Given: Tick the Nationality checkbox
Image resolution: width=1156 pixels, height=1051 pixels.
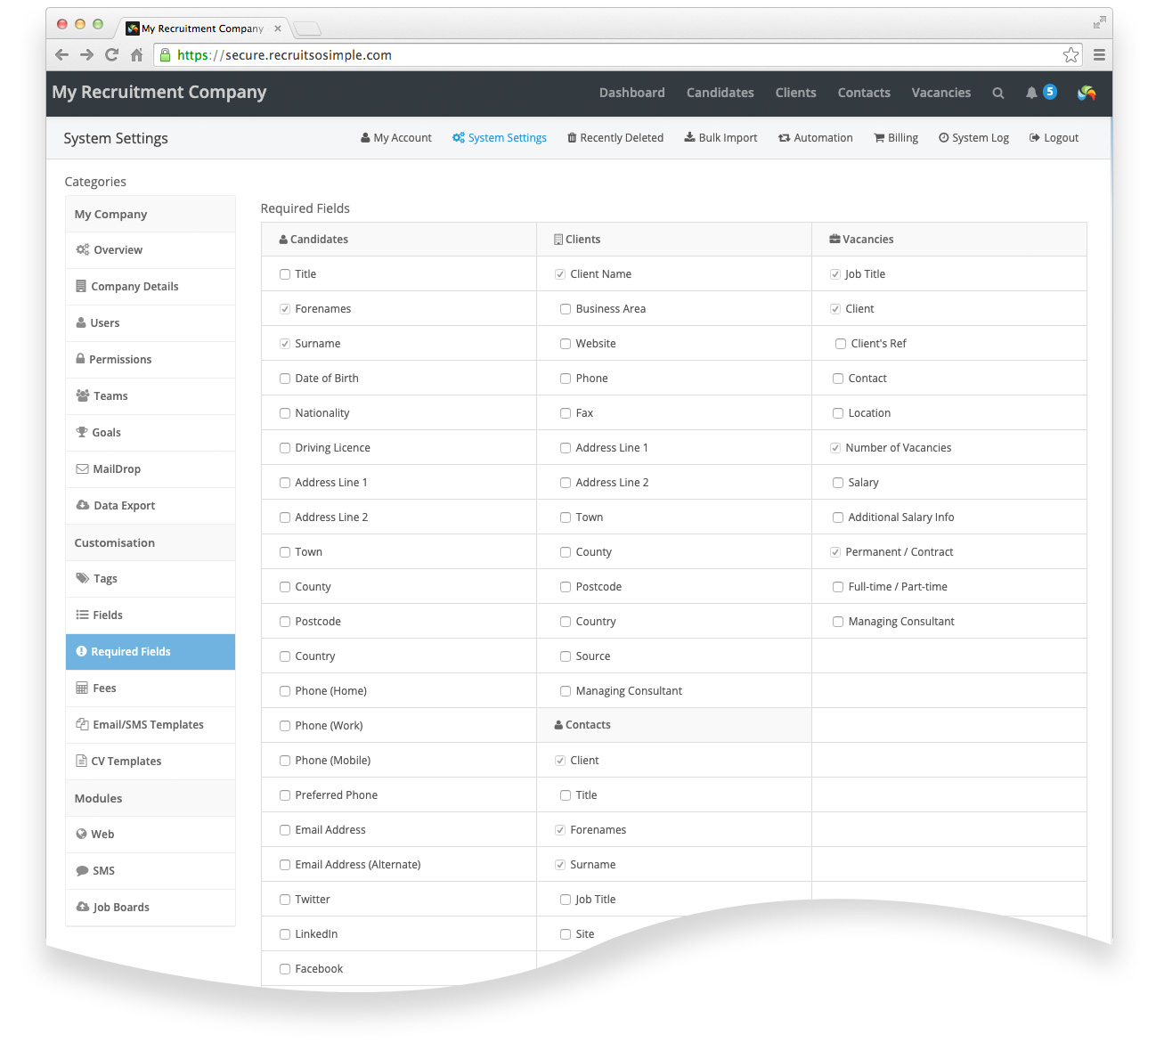Looking at the screenshot, I should tap(285, 413).
